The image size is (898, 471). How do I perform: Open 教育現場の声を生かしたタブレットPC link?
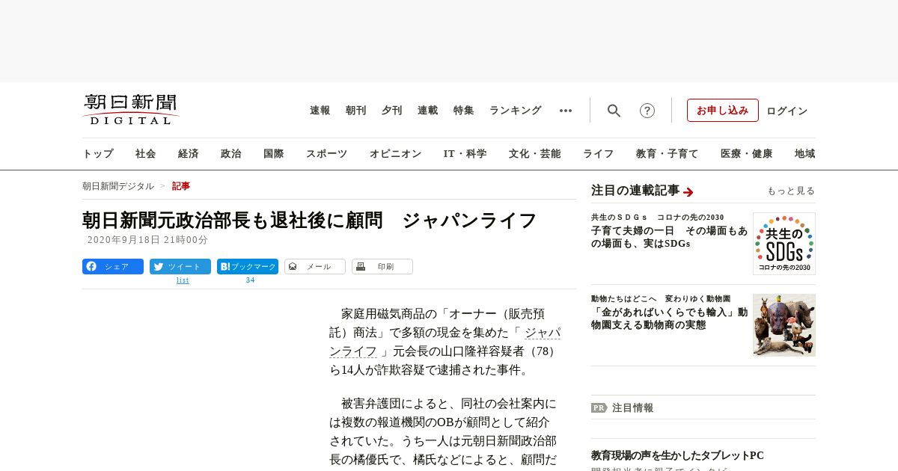click(x=677, y=455)
